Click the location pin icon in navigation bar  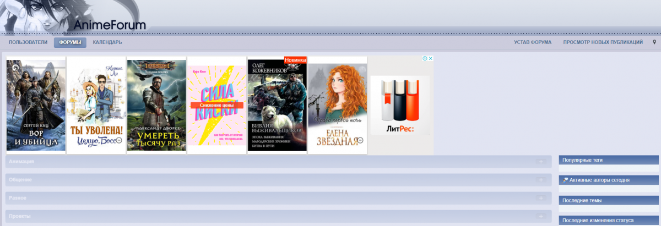click(654, 42)
